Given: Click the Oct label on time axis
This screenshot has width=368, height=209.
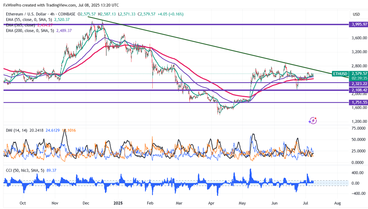Looking at the screenshot, I should (23, 203).
